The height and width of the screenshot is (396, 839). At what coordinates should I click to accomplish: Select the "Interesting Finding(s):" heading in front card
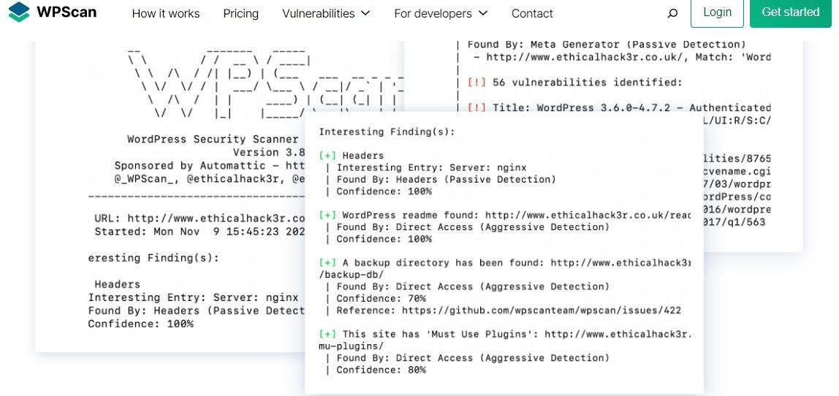[387, 132]
